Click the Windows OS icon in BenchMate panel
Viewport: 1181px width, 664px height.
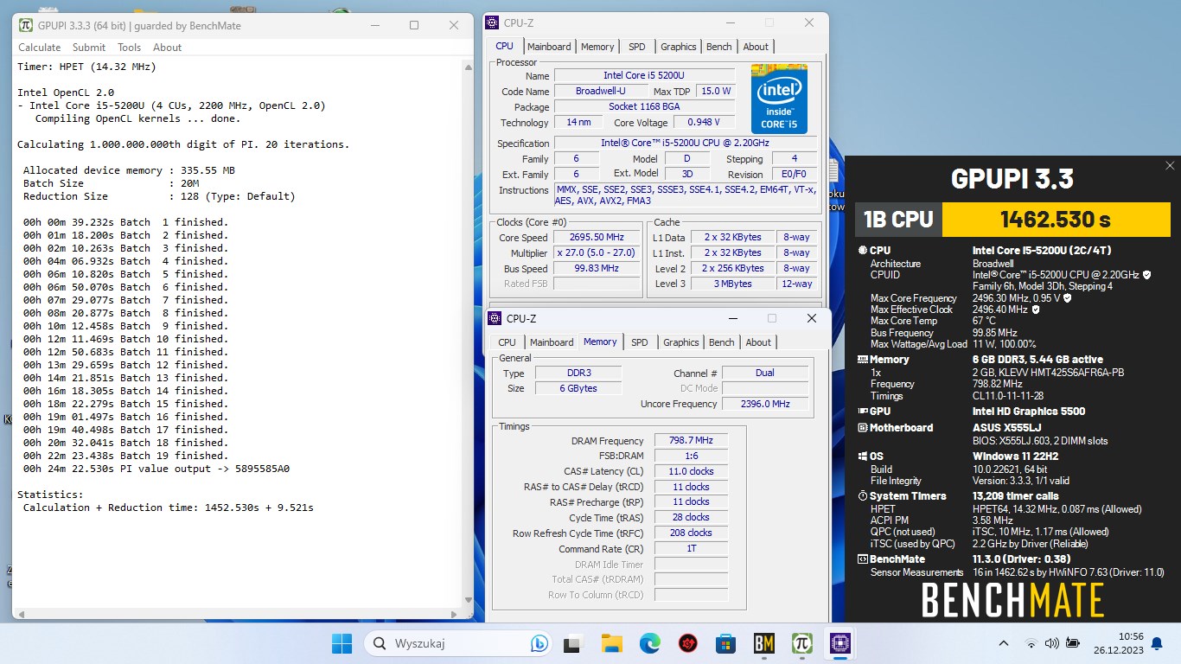[x=862, y=456]
